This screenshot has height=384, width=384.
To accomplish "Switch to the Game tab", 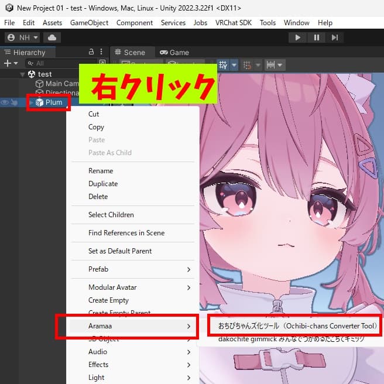I will point(174,53).
